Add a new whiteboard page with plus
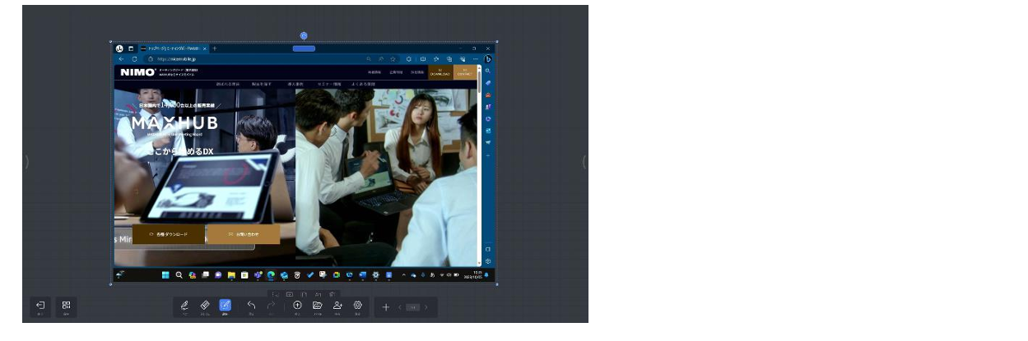 [x=386, y=307]
